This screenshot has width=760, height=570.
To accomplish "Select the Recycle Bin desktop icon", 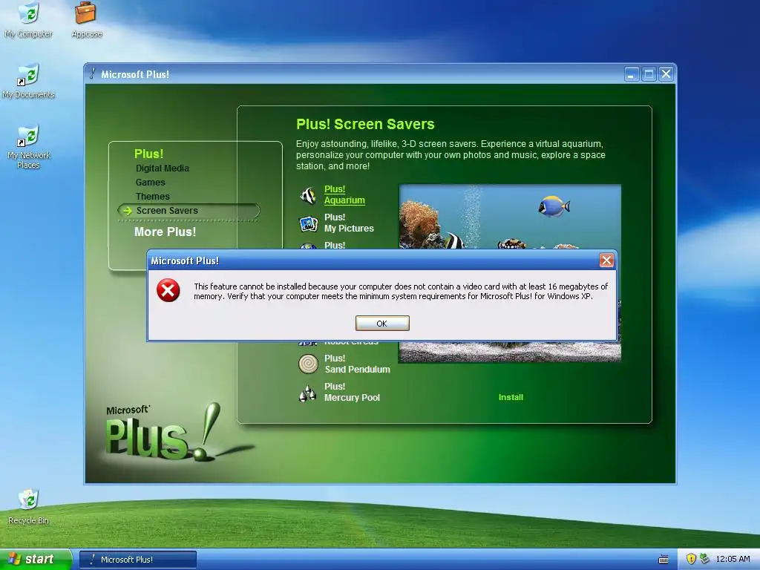I will click(x=28, y=507).
